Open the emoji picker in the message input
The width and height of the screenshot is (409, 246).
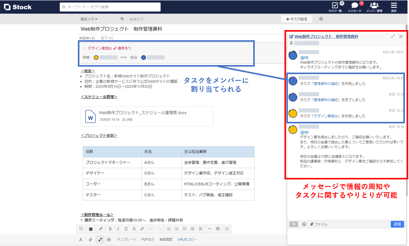pyautogui.click(x=305, y=224)
